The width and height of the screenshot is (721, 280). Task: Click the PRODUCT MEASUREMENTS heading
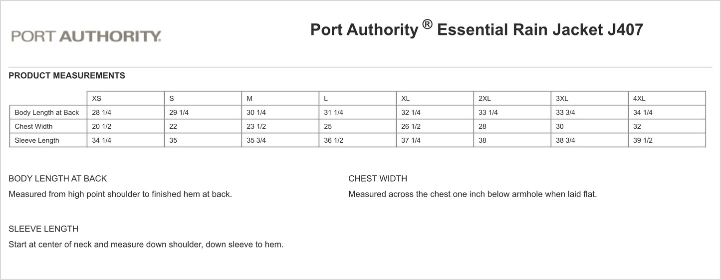point(67,76)
